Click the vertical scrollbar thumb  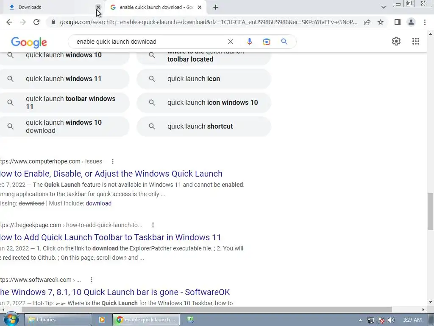point(430,211)
